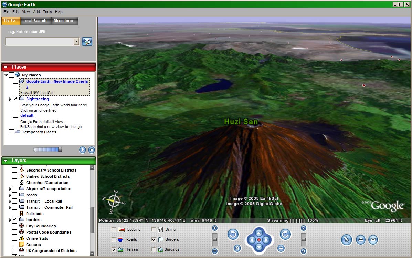Expand the Sightseeing folder
The width and height of the screenshot is (412, 258).
coord(10,99)
